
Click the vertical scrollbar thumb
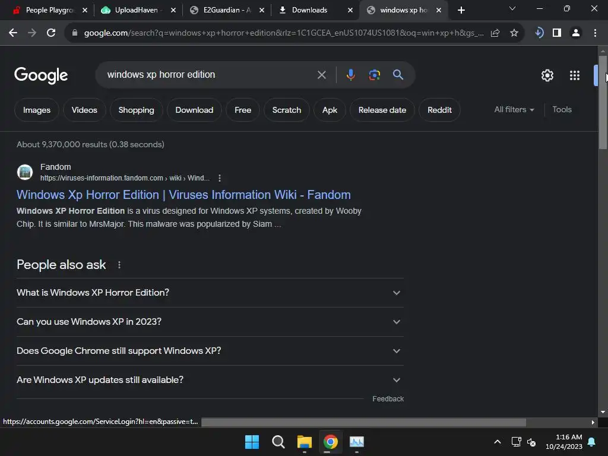coord(603,102)
